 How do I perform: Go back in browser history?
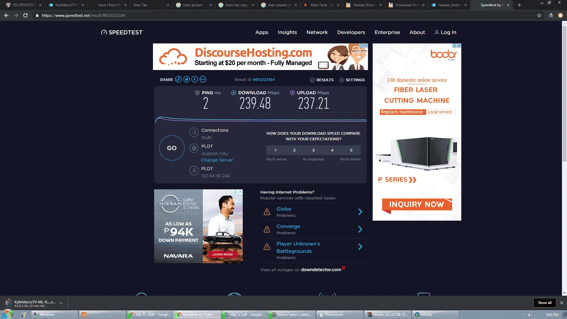click(6, 15)
